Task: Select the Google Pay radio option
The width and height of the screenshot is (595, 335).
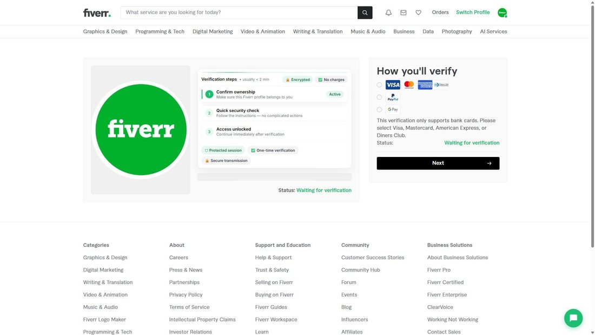Action: coord(379,109)
